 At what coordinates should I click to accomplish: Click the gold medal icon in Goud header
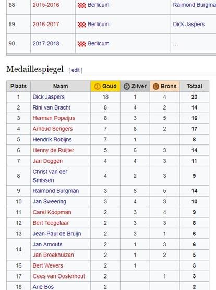click(x=97, y=87)
